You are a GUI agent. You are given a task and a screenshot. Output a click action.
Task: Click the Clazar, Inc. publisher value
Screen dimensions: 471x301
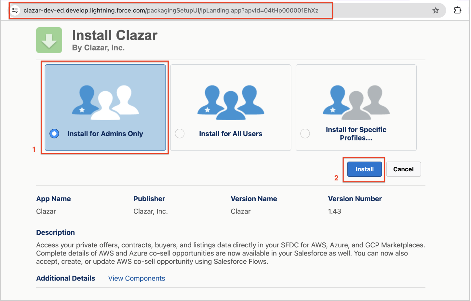point(151,211)
